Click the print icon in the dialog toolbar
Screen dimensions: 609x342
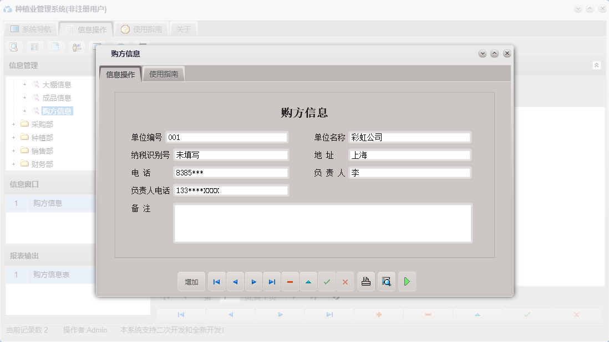(366, 282)
